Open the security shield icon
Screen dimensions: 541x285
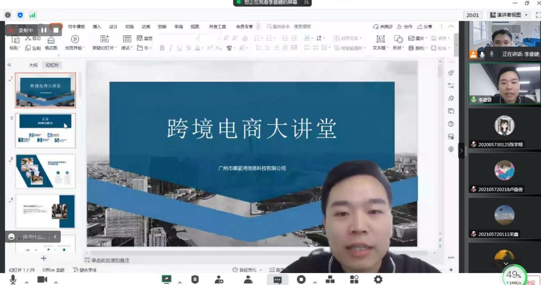(195, 279)
